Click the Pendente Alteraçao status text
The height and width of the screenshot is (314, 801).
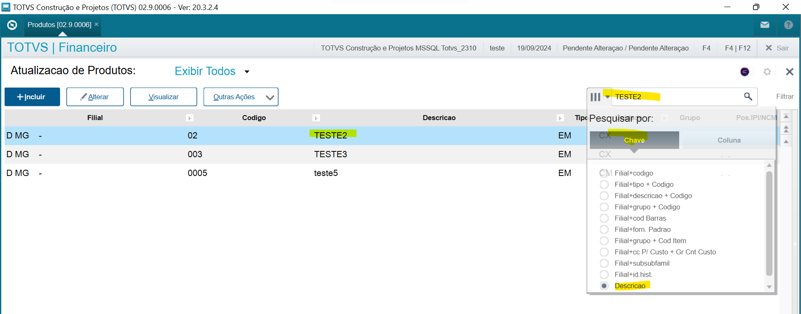click(x=626, y=48)
